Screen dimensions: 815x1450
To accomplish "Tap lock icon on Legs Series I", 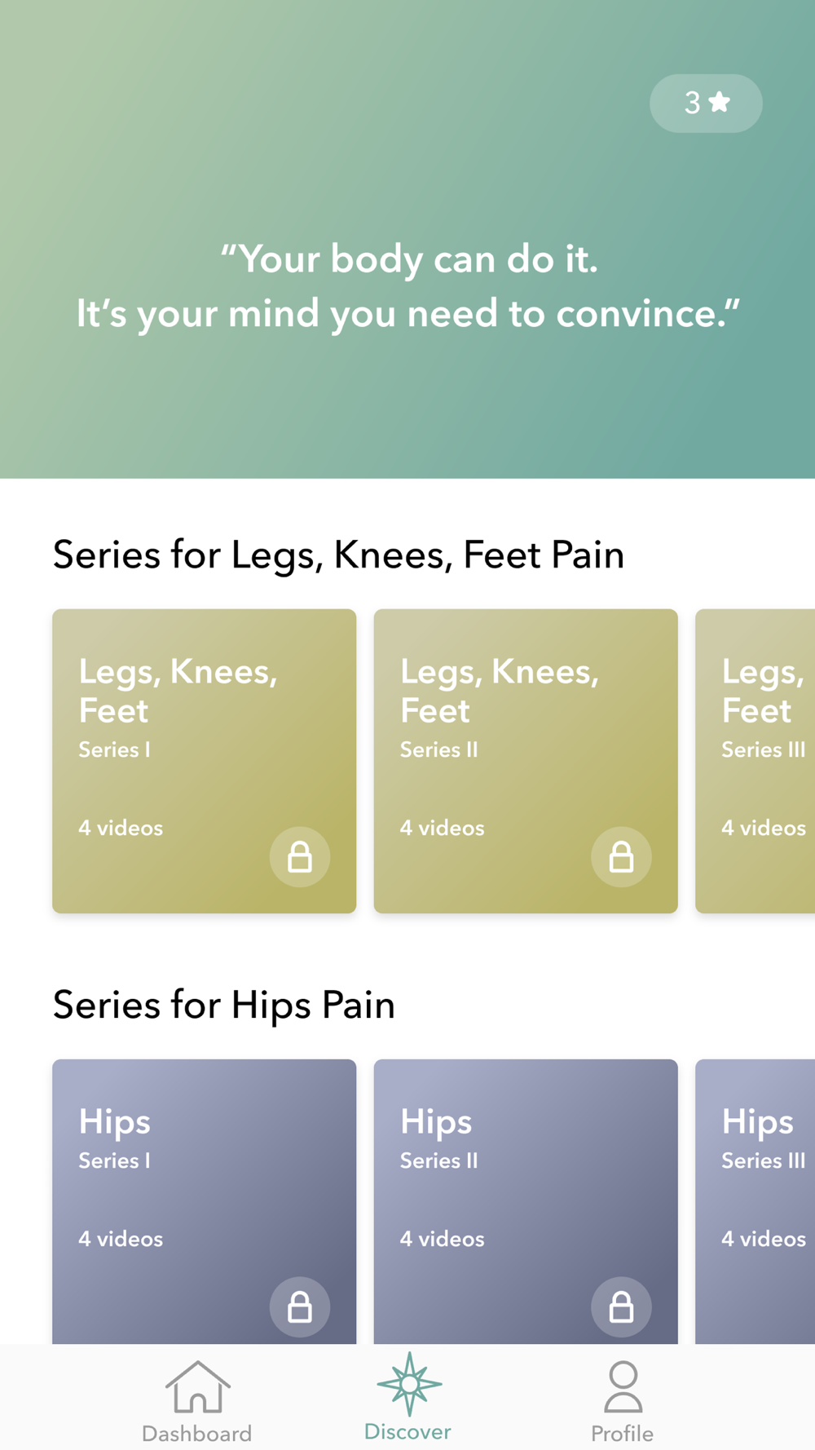I will click(300, 857).
